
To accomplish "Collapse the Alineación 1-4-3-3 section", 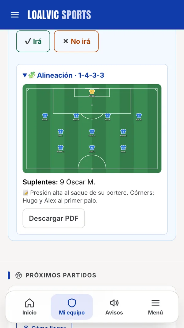I will 63,75.
